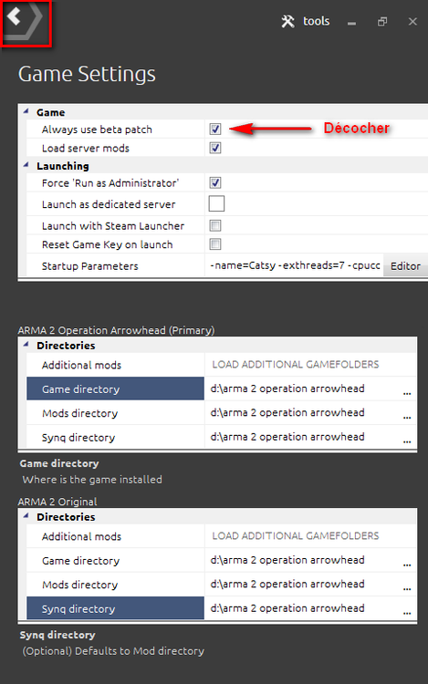Click Load Additional Gamefolders for ARMA 2 Original
The image size is (428, 684).
click(296, 535)
